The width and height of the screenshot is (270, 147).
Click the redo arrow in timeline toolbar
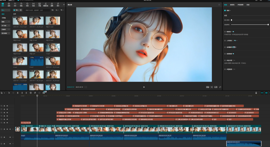click(13, 93)
